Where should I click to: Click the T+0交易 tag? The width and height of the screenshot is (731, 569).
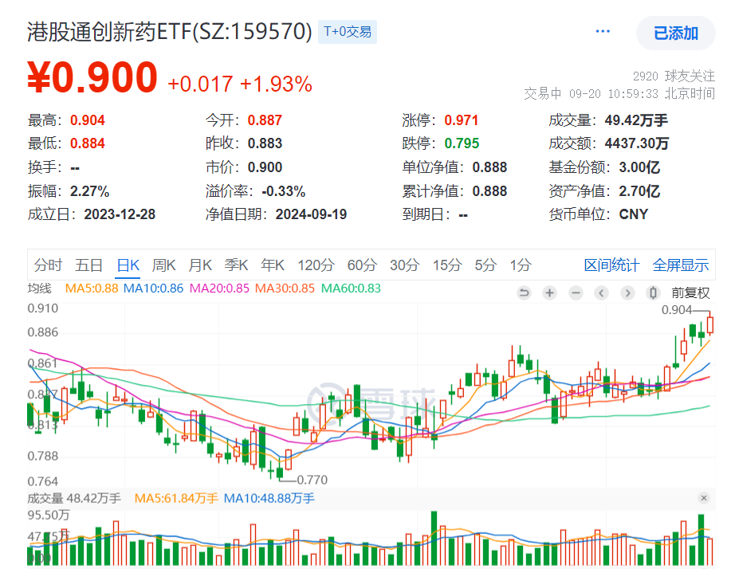[348, 32]
